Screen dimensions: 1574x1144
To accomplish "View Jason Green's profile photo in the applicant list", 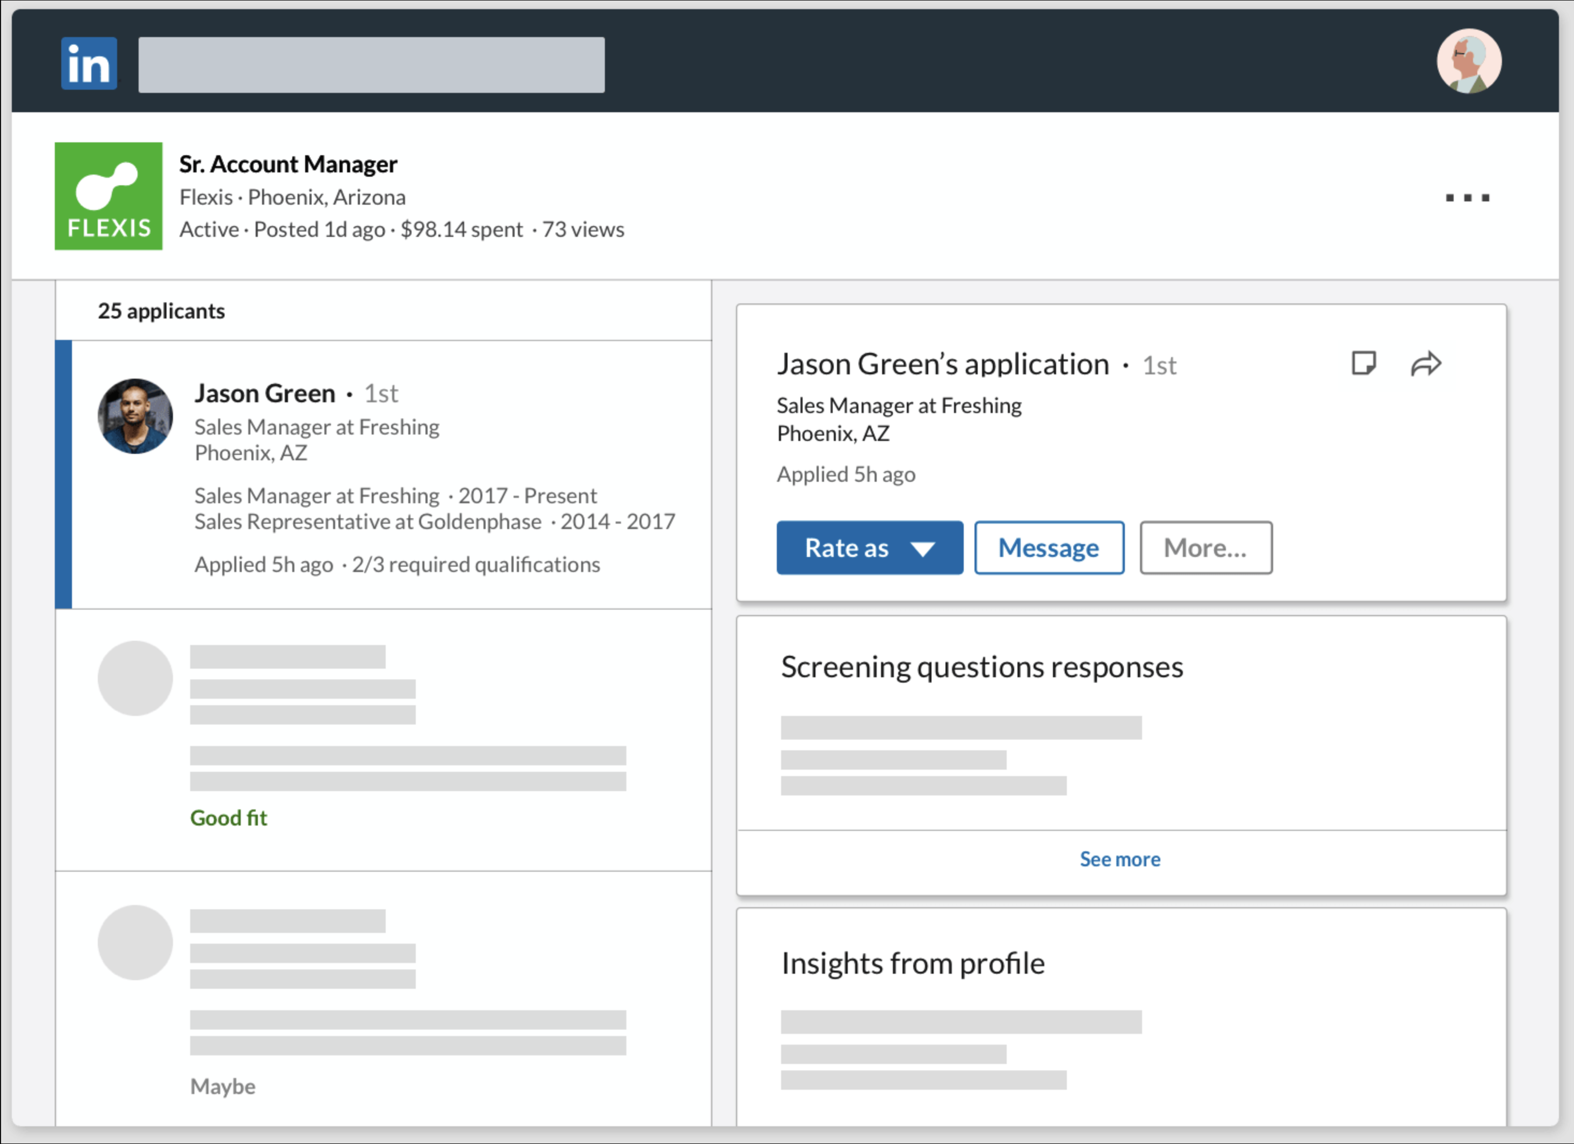I will coord(135,417).
